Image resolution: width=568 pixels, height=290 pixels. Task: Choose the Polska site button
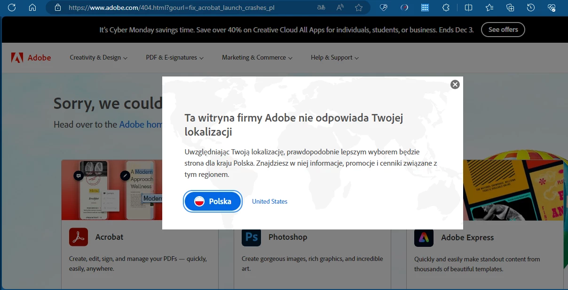(213, 201)
